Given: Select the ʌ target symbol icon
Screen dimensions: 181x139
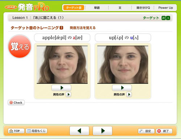Looking at the screenshot, I should [168, 18].
